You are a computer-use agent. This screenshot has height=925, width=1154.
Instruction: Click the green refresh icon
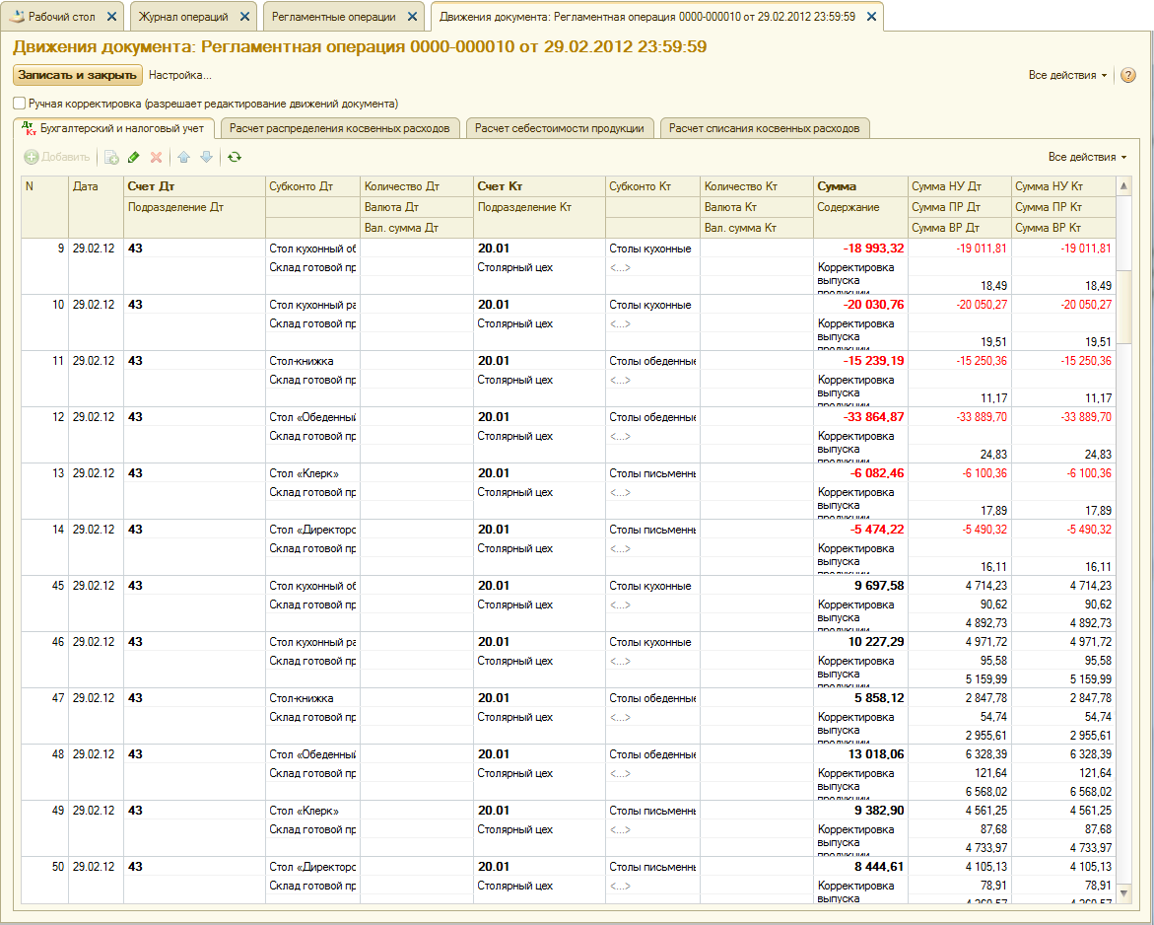[x=234, y=157]
